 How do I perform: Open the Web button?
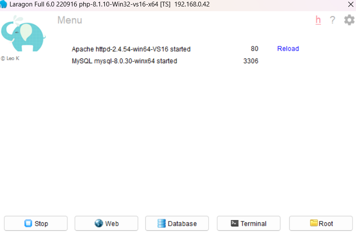coord(106,223)
